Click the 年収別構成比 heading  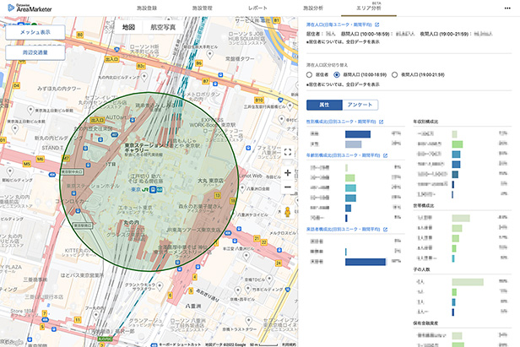coord(425,122)
